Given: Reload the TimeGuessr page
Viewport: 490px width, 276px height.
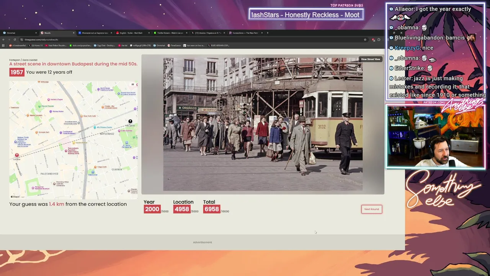Looking at the screenshot, I should pos(15,39).
